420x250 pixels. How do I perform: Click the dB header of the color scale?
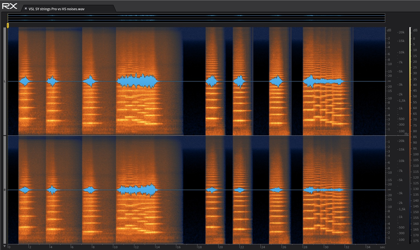[415, 30]
